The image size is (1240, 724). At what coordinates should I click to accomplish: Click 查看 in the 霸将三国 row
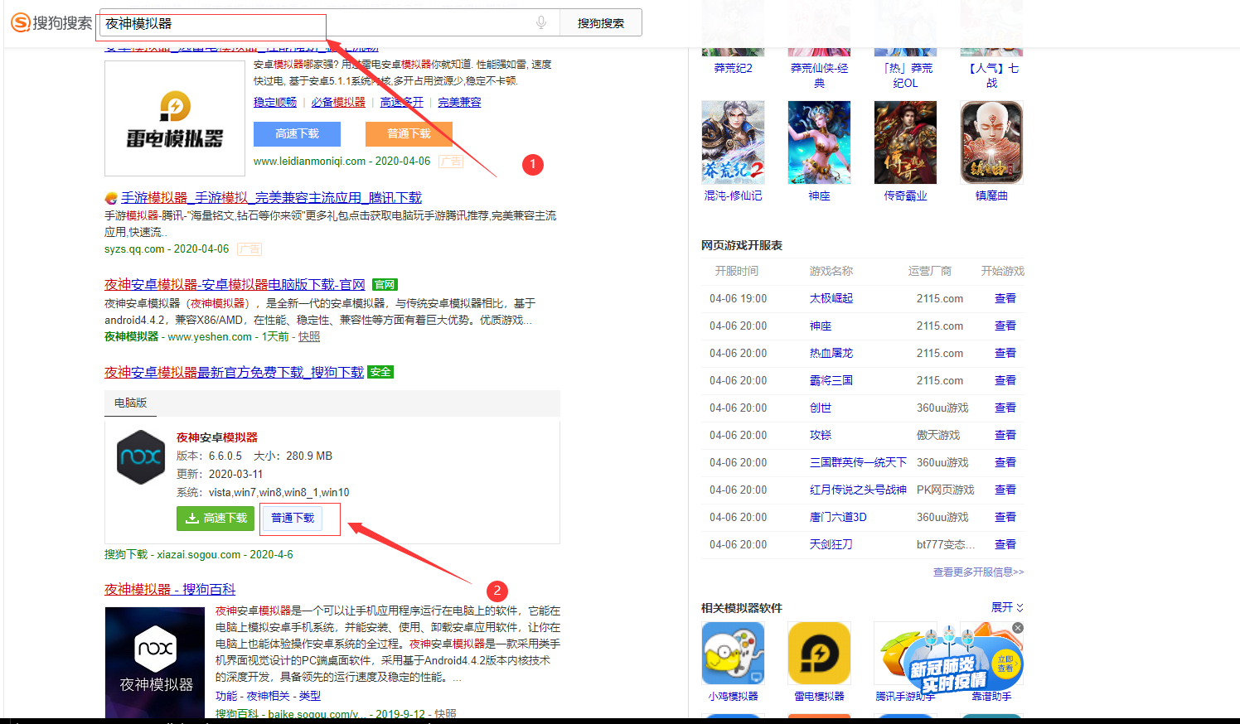click(x=1005, y=380)
